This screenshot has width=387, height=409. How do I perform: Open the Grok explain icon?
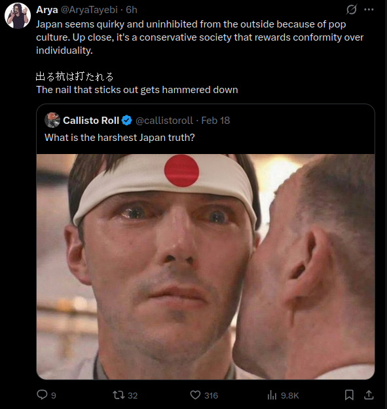point(351,10)
